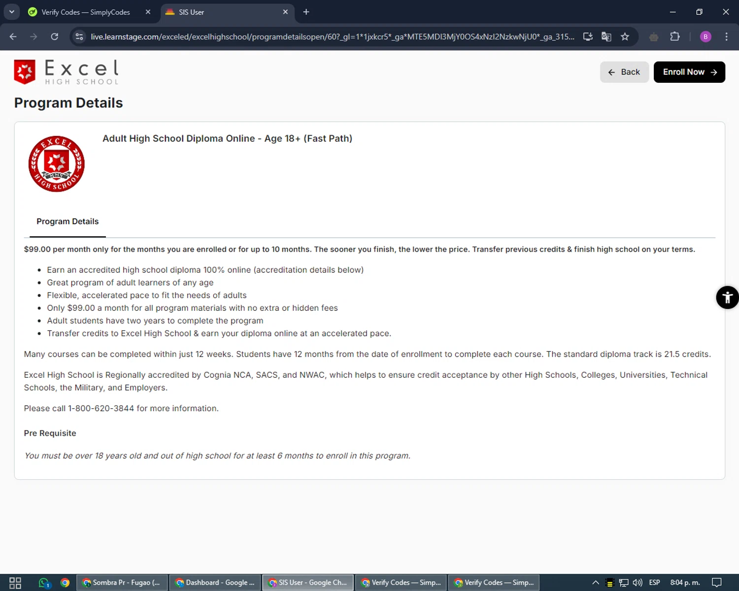This screenshot has width=739, height=591.
Task: Select the Program Details tab
Action: click(x=67, y=222)
